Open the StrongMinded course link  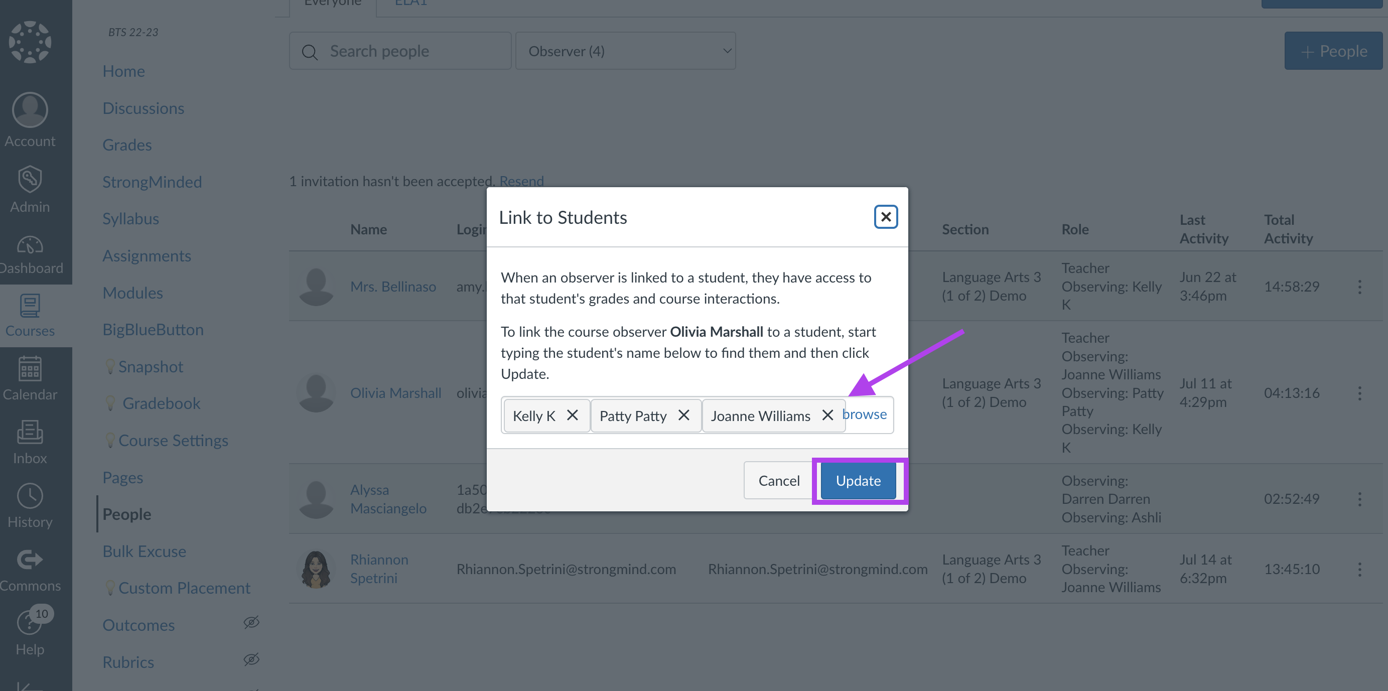click(153, 182)
